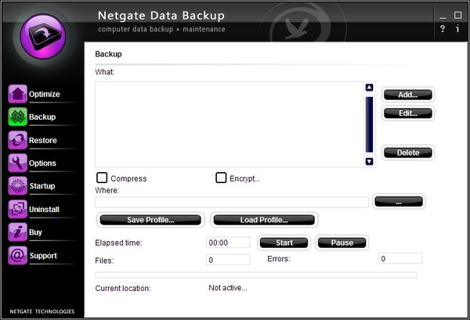Click the Options wrench icon
Screen dimensions: 470x320
pyautogui.click(x=18, y=164)
